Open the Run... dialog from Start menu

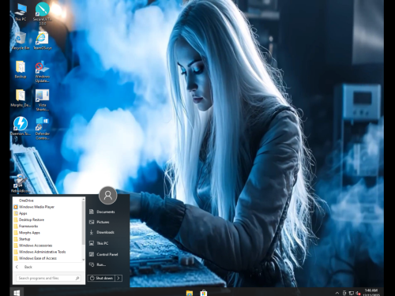point(102,264)
